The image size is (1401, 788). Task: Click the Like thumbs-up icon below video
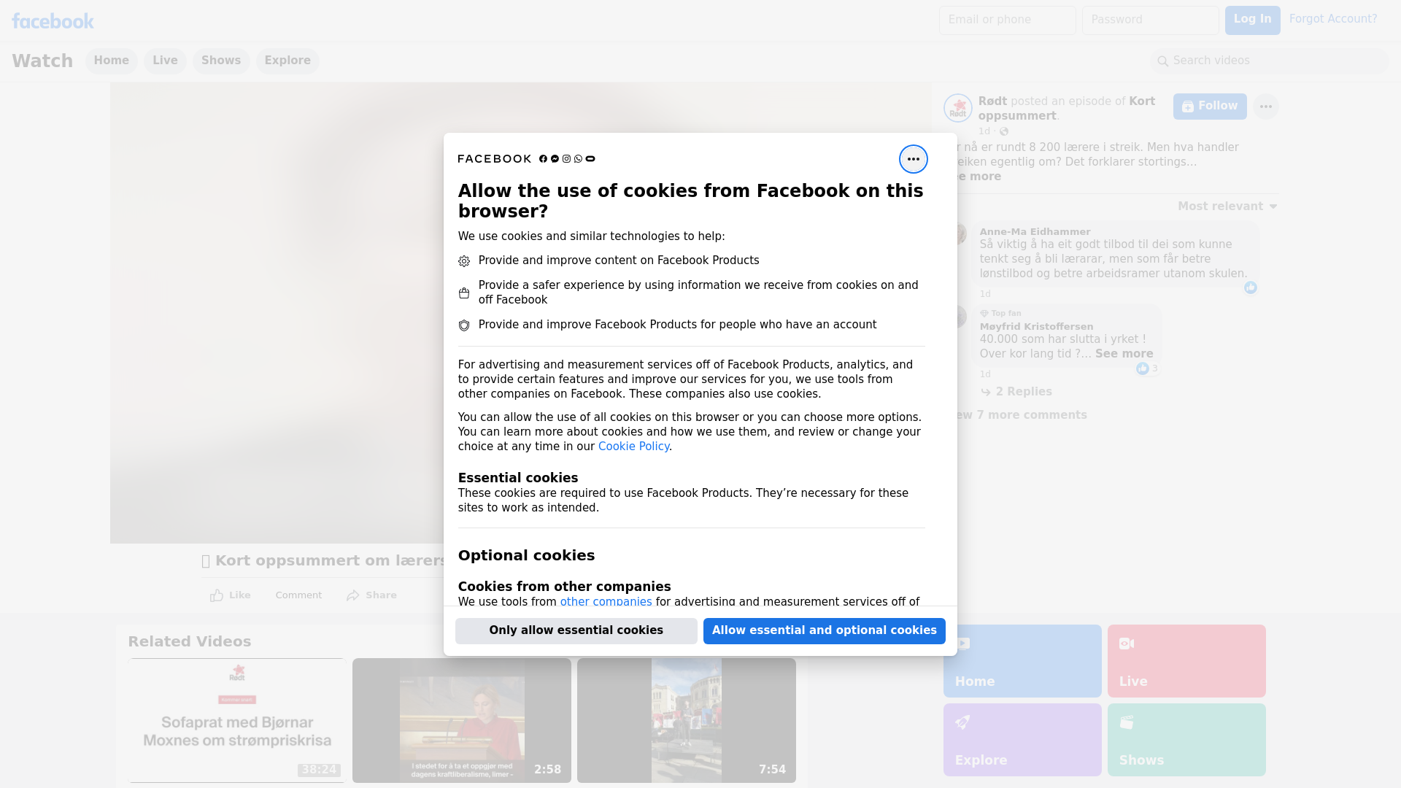pos(217,595)
